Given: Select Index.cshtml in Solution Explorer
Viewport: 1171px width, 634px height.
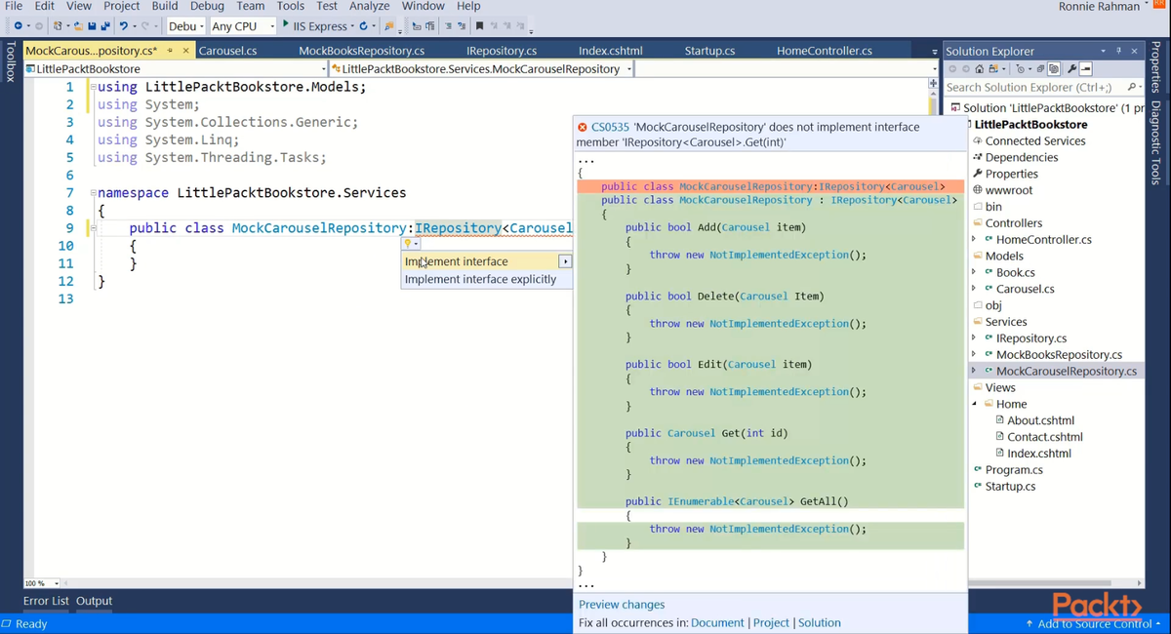Looking at the screenshot, I should tap(1039, 453).
